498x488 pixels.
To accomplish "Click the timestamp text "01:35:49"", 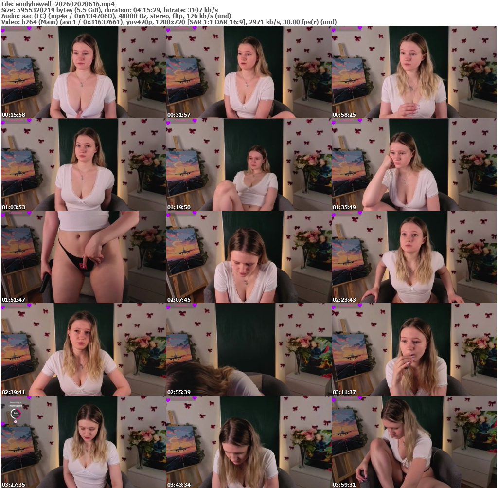I will (345, 207).
